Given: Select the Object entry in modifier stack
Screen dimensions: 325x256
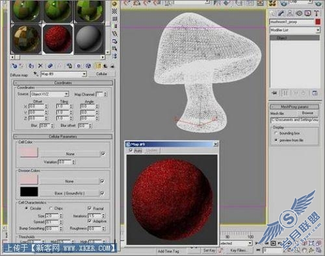Looking at the screenshot, I should [294, 38].
